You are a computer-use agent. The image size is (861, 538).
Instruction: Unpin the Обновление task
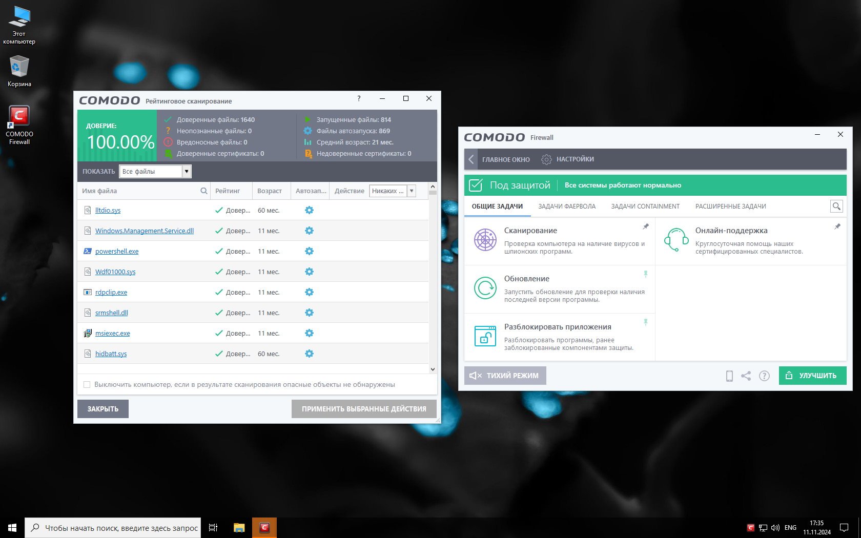tap(646, 274)
